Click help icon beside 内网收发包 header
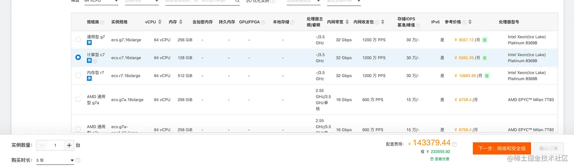The width and height of the screenshot is (574, 168). (377, 22)
